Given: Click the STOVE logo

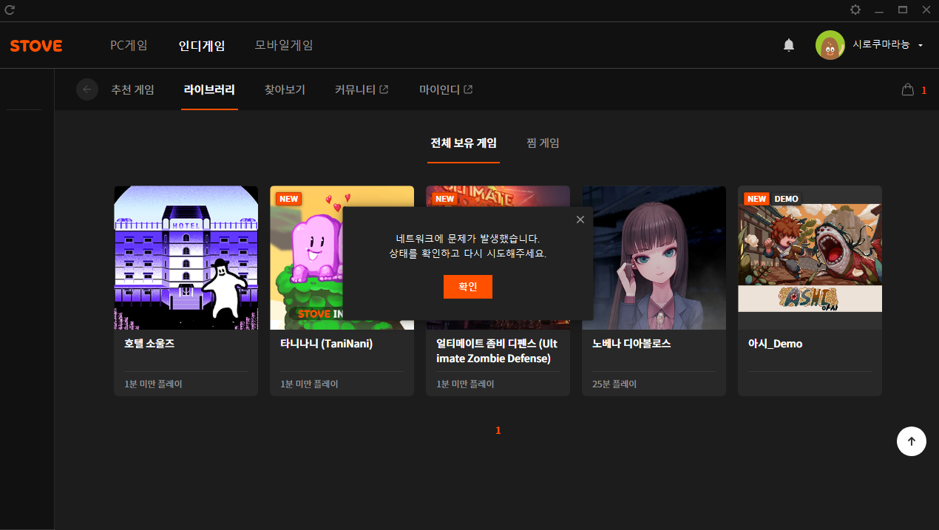Looking at the screenshot, I should tap(36, 46).
